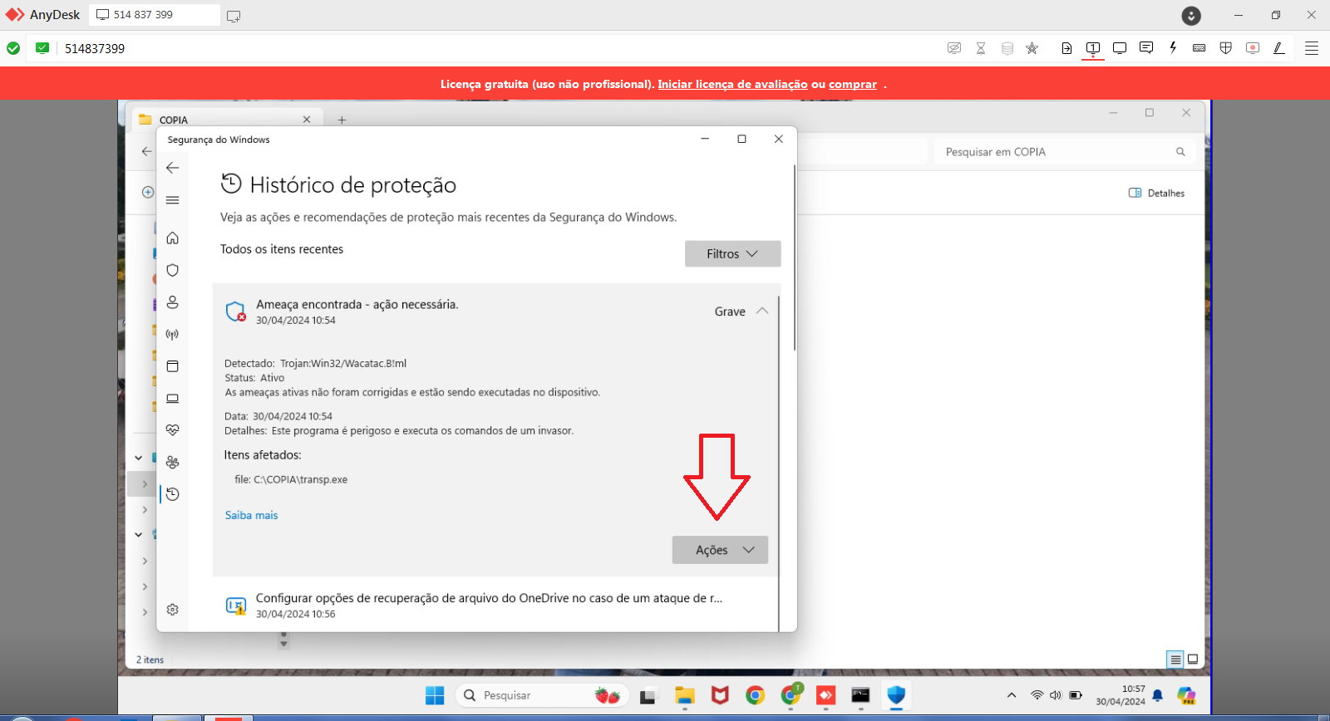This screenshot has height=721, width=1330.
Task: Open Device performance & health heart icon
Action: (x=173, y=430)
